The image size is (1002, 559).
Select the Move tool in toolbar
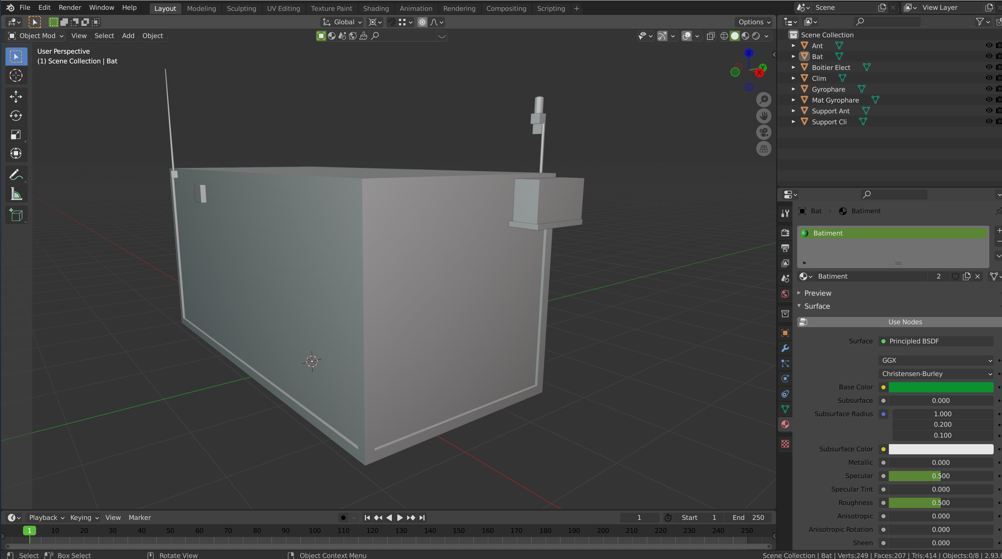16,96
